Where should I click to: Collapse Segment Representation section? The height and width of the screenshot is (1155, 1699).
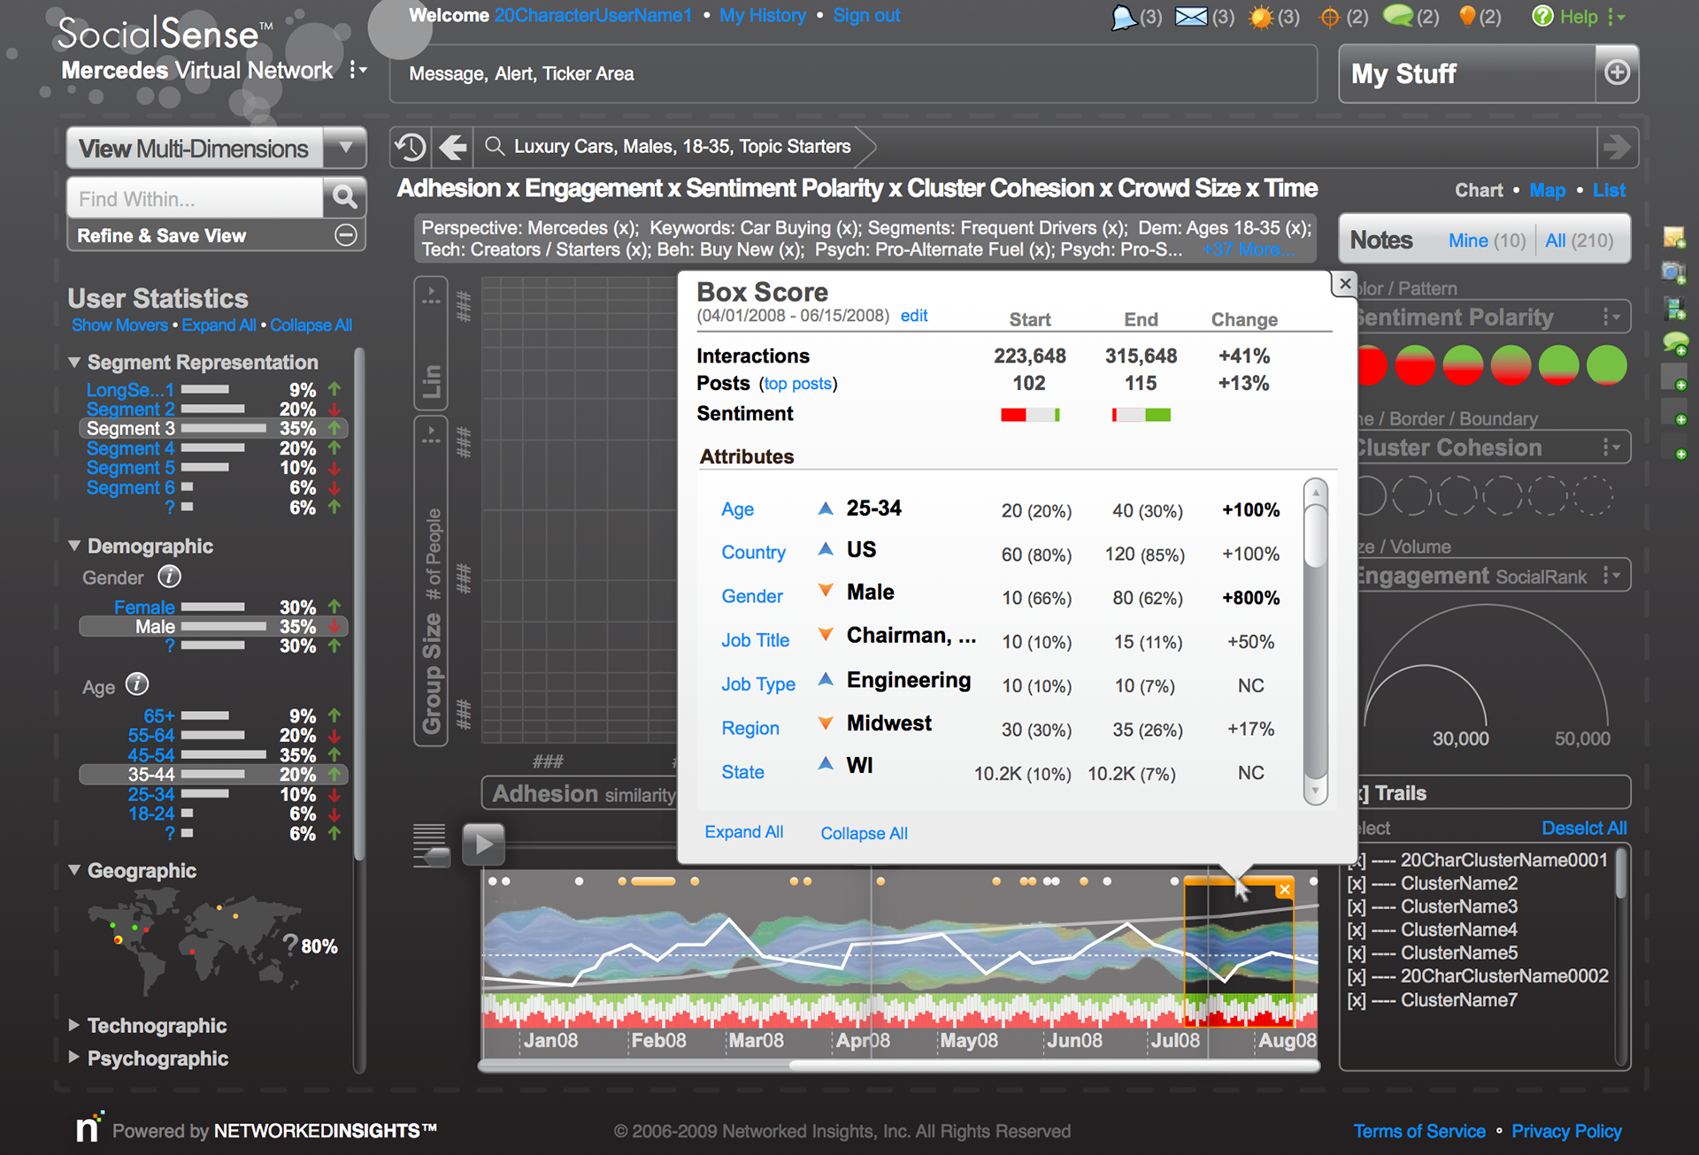click(x=74, y=363)
